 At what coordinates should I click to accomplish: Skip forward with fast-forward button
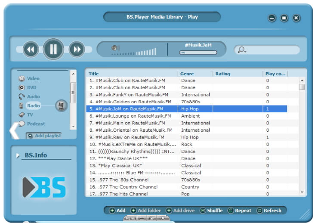pyautogui.click(x=77, y=49)
